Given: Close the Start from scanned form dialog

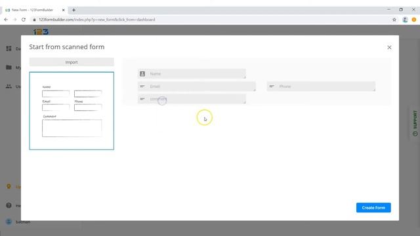Looking at the screenshot, I should pos(389,47).
